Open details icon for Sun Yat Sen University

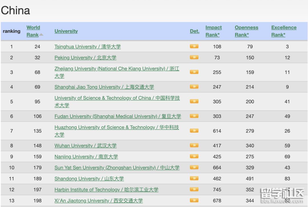(194, 167)
